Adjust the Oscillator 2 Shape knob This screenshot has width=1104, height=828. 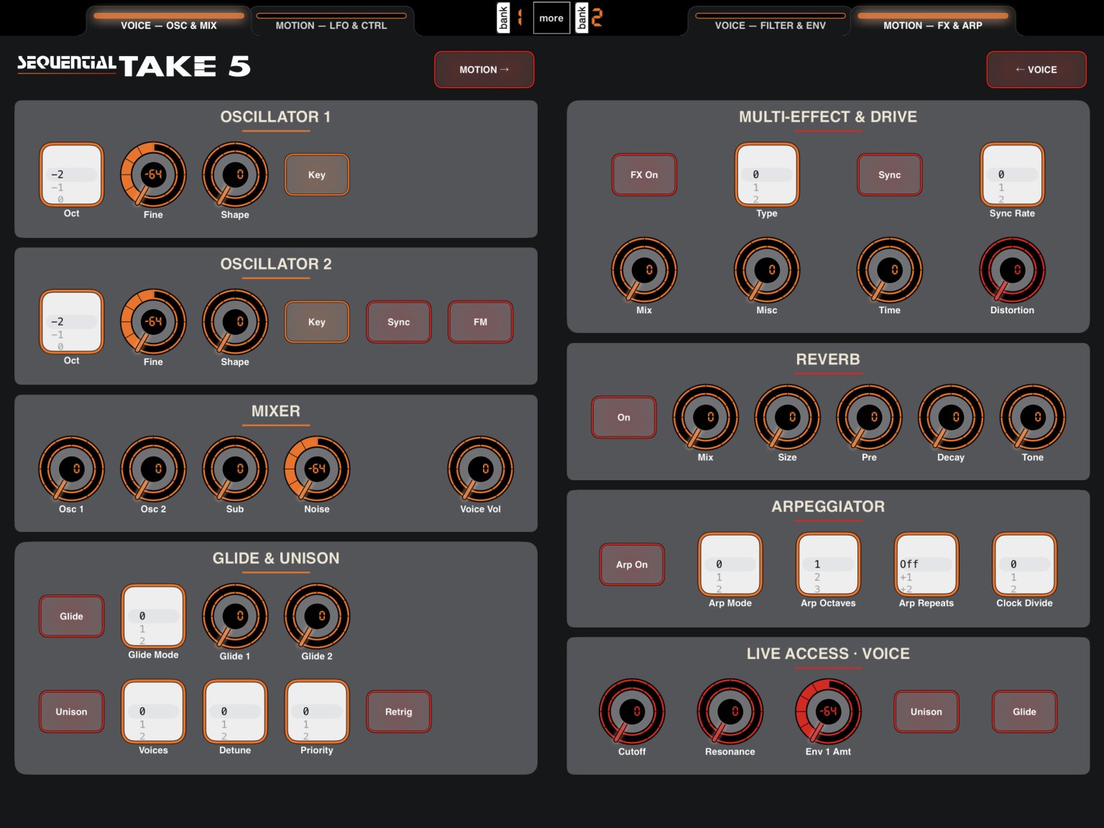[235, 322]
